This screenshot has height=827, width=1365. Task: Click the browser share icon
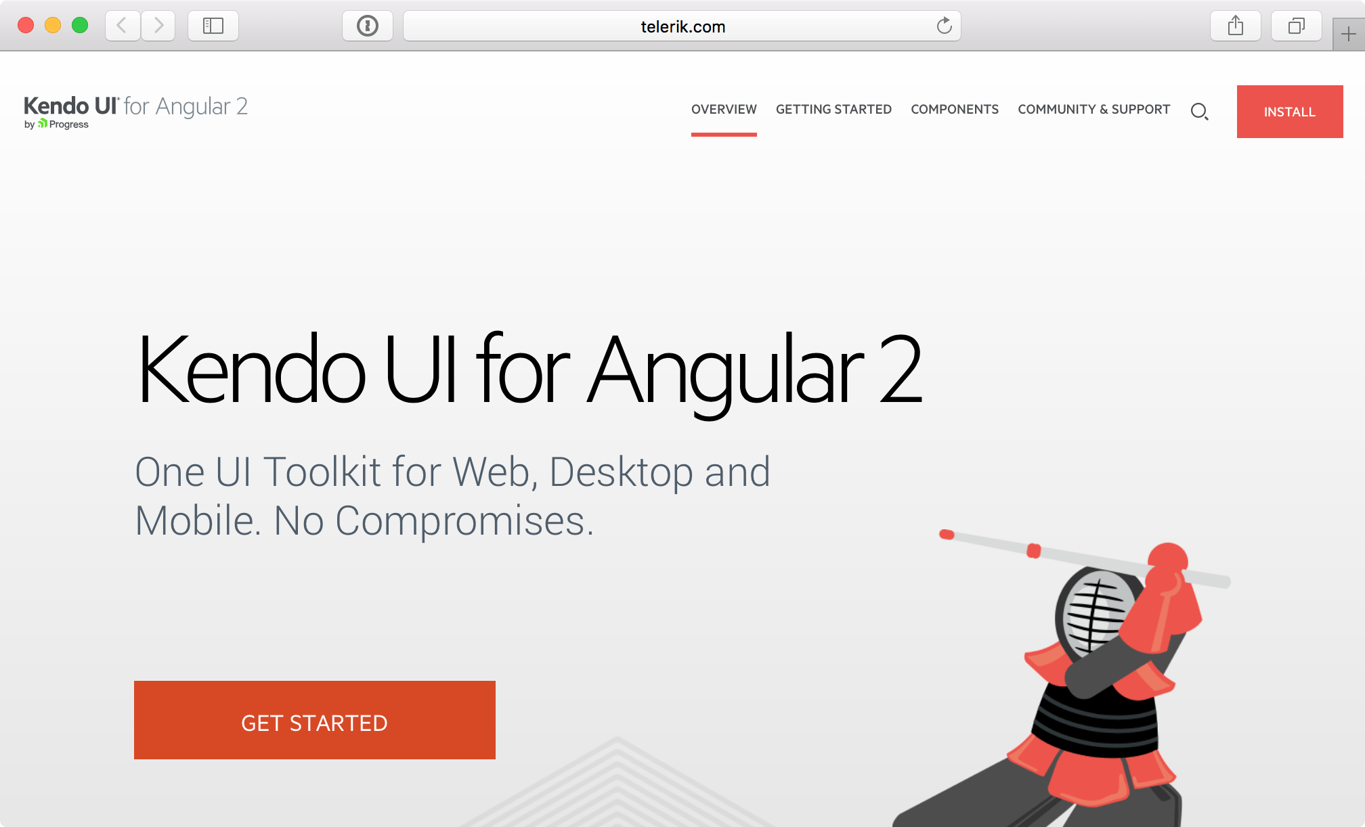[1235, 26]
